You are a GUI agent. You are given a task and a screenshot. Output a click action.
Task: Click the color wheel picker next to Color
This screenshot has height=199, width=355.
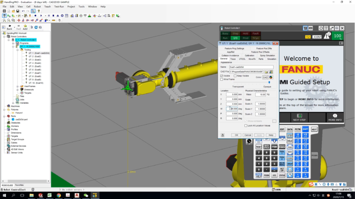point(271,77)
